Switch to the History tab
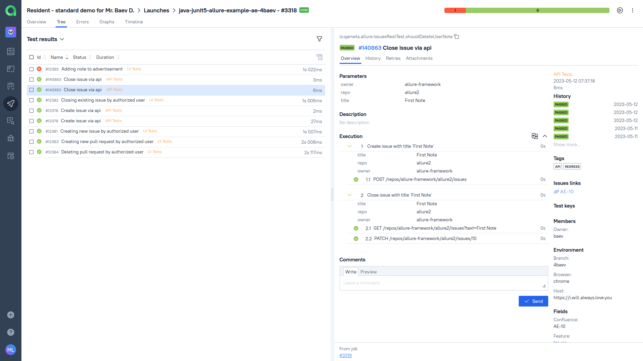Screen dimensions: 643x361 [x=373, y=58]
